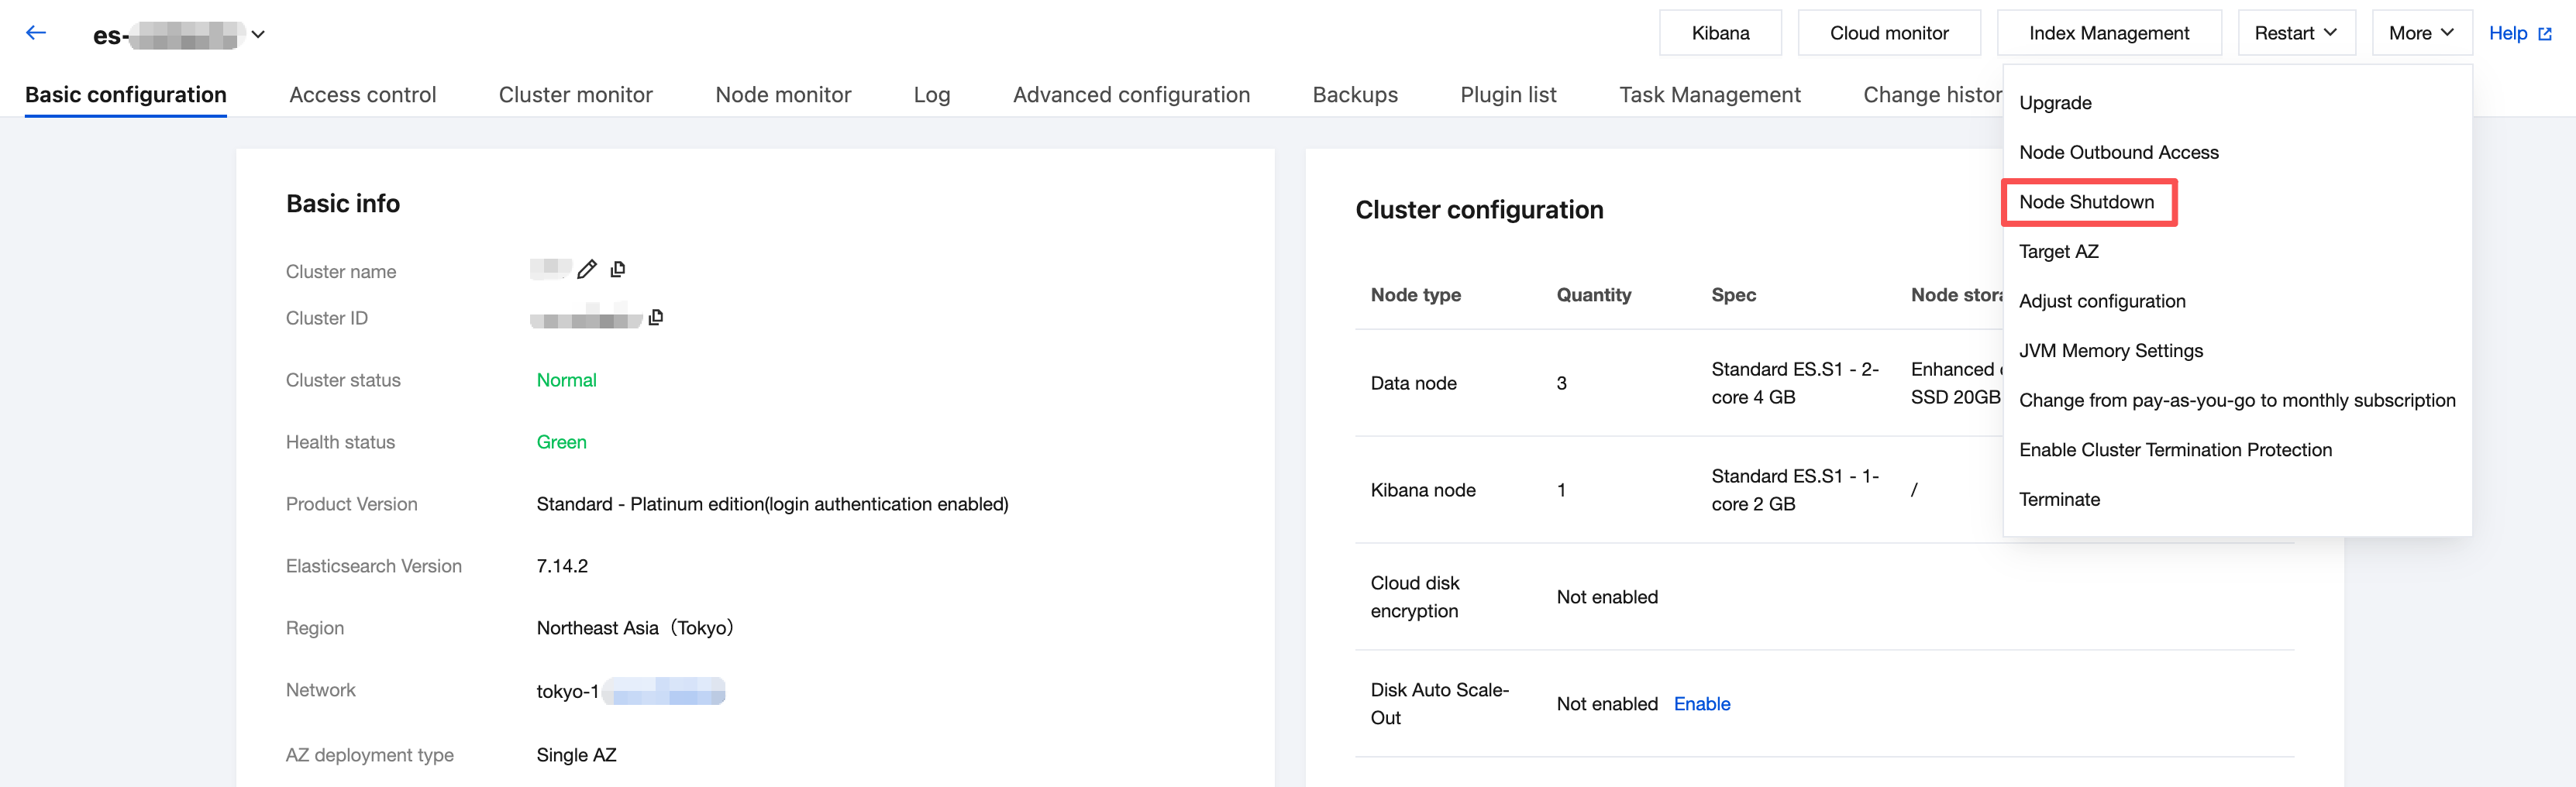This screenshot has width=2576, height=787.
Task: Open Kibana button
Action: (1720, 33)
